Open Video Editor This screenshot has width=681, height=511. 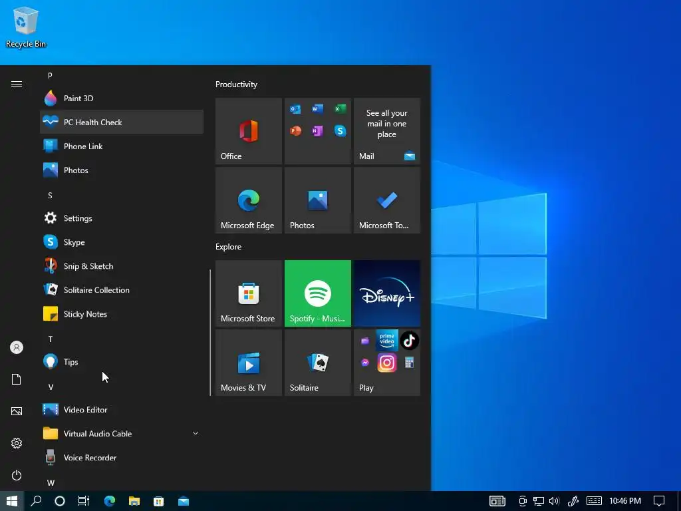[122, 409]
